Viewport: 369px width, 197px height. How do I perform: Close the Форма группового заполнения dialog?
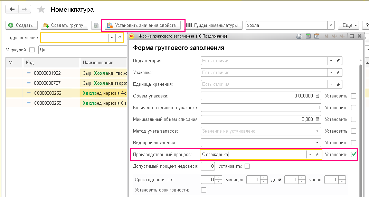tap(359, 36)
